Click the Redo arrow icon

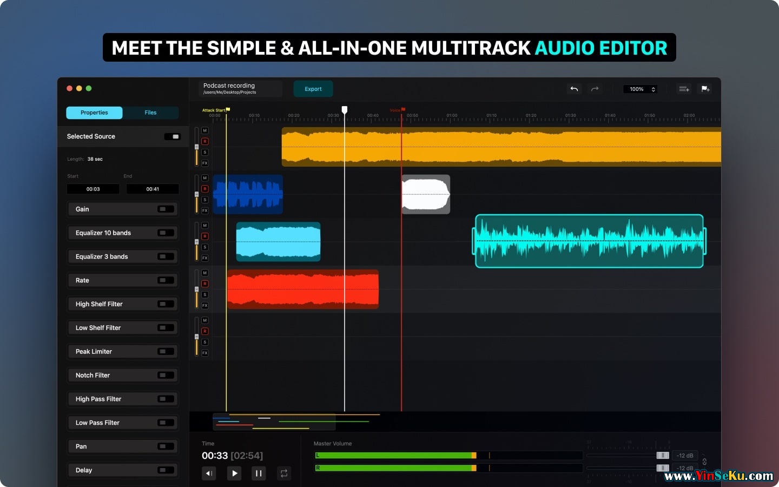pyautogui.click(x=595, y=89)
